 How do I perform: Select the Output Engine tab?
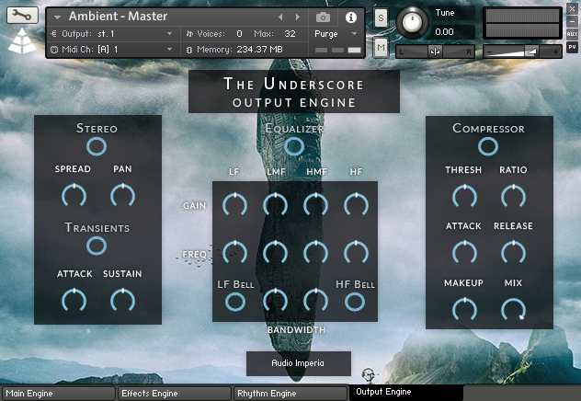coord(406,392)
